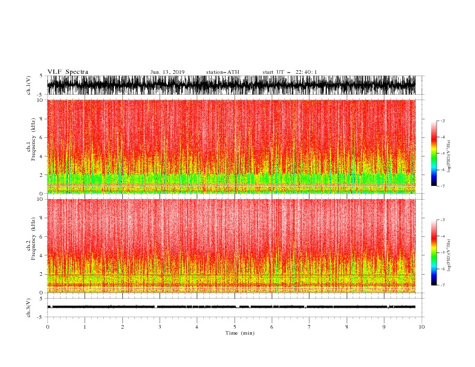Viewport: 475px width, 367px height.
Task: Click the "8" kHz tick on ch.2 frequency axis
Action: pos(41,218)
